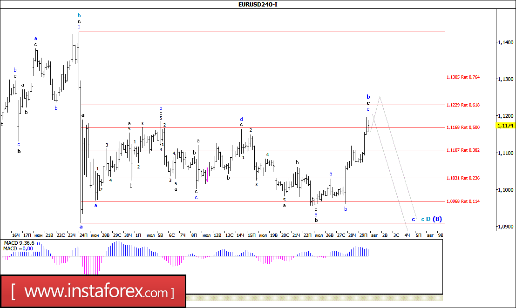Open the www.instaforex.com banner link
This screenshot has height=308, width=516.
tap(93, 292)
